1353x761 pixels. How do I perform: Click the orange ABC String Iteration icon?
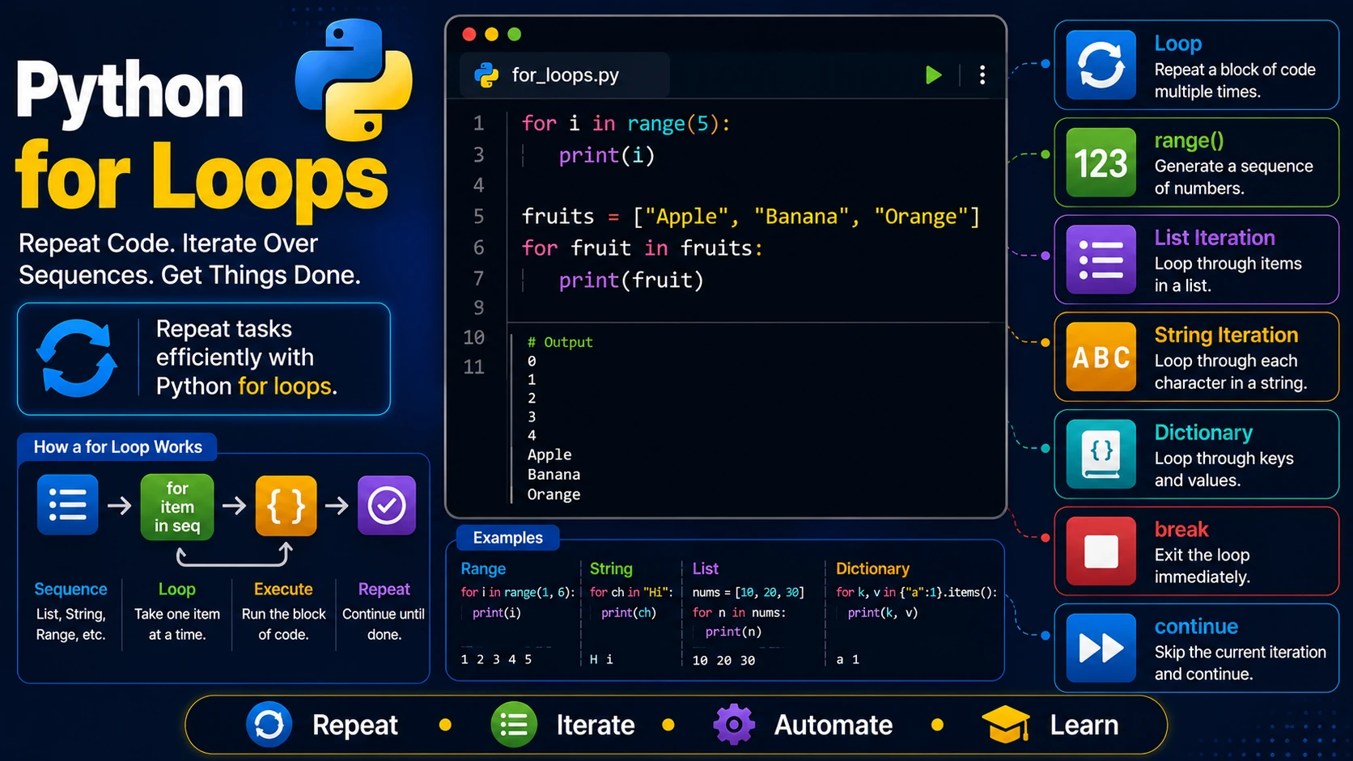point(1101,357)
